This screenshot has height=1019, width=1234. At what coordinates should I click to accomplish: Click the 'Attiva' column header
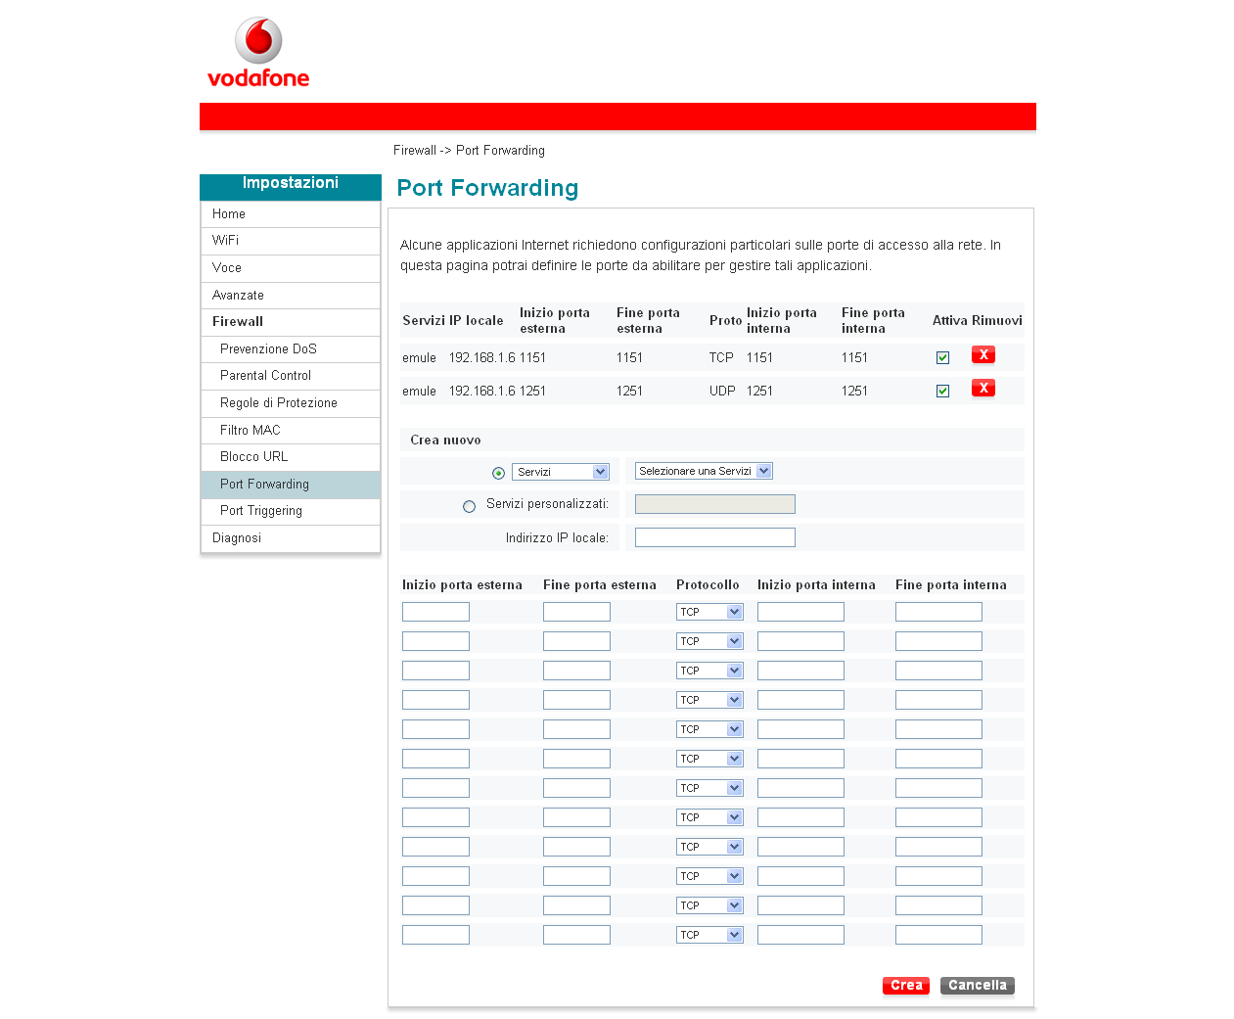[x=949, y=321]
